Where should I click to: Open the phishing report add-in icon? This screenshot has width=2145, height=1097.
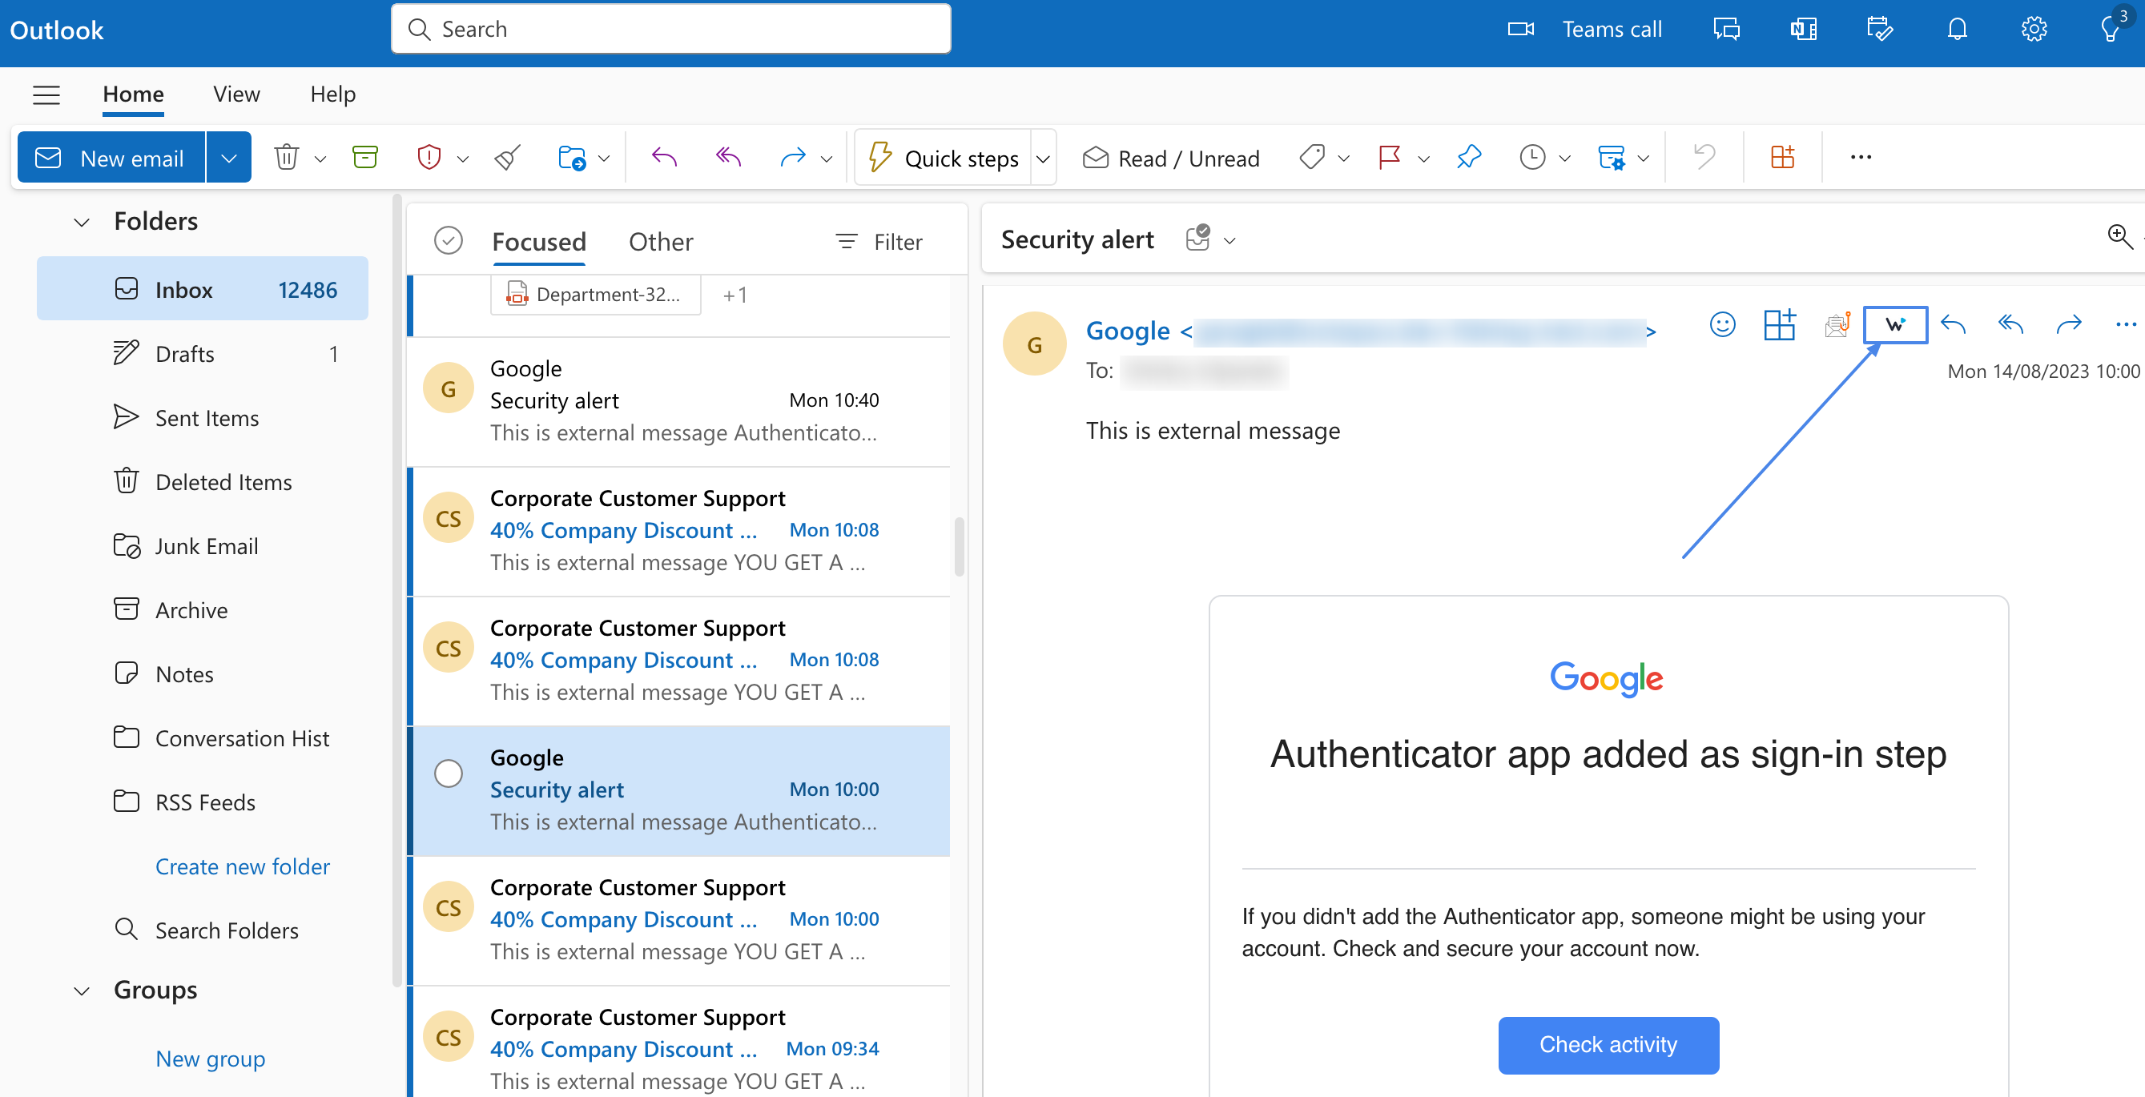(x=1837, y=324)
